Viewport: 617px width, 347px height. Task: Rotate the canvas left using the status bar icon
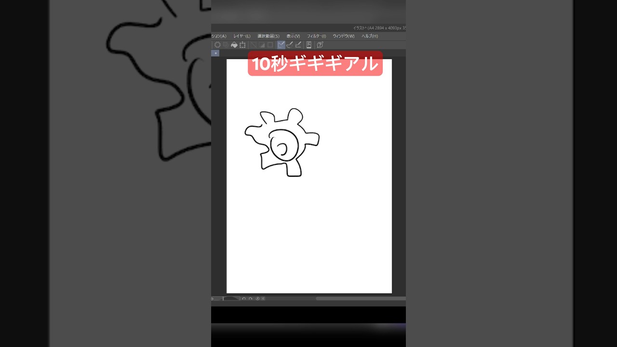click(x=244, y=298)
